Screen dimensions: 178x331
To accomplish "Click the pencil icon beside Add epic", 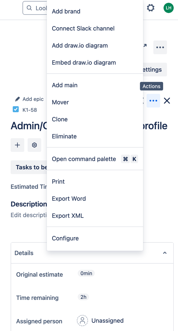I will pyautogui.click(x=18, y=99).
